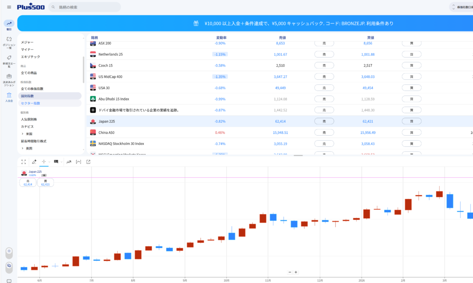Pop out the chart in new window

[x=88, y=162]
